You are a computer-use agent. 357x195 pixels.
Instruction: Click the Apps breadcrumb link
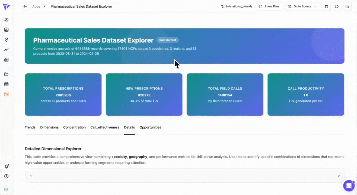[36, 6]
